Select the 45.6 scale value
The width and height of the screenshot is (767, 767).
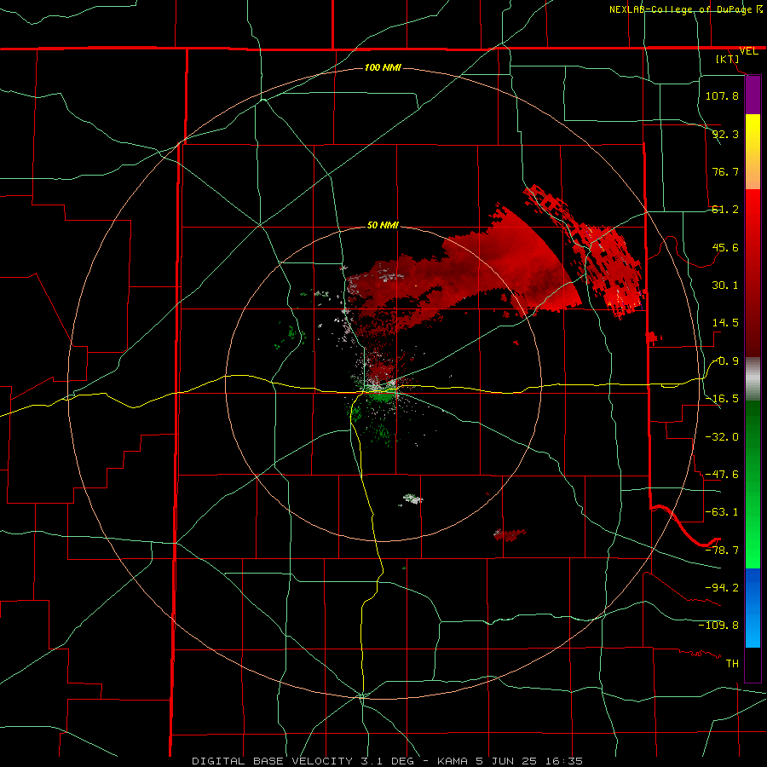pos(725,247)
